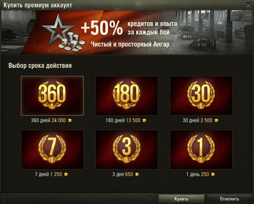Select the 360 days premium tile
This screenshot has height=204, width=254.
click(x=52, y=96)
